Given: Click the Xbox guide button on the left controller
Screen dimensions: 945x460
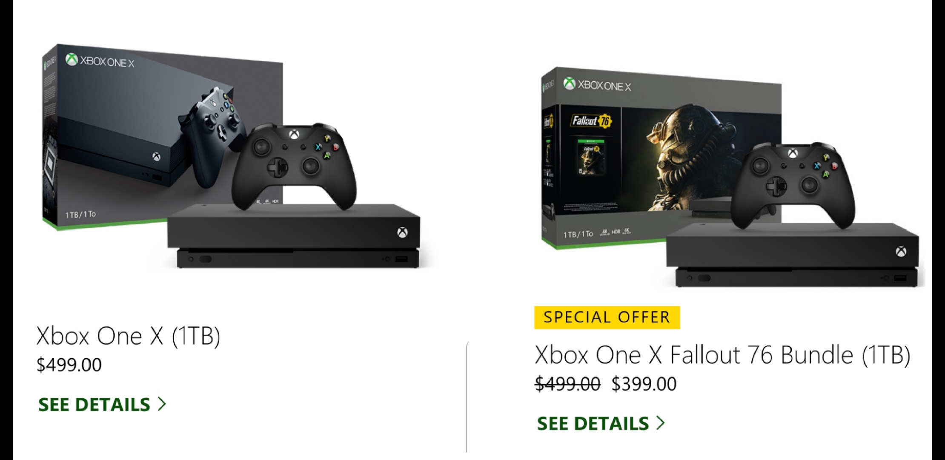Looking at the screenshot, I should [x=294, y=135].
